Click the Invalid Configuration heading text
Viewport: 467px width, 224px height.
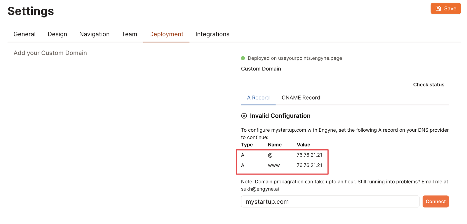pyautogui.click(x=280, y=116)
